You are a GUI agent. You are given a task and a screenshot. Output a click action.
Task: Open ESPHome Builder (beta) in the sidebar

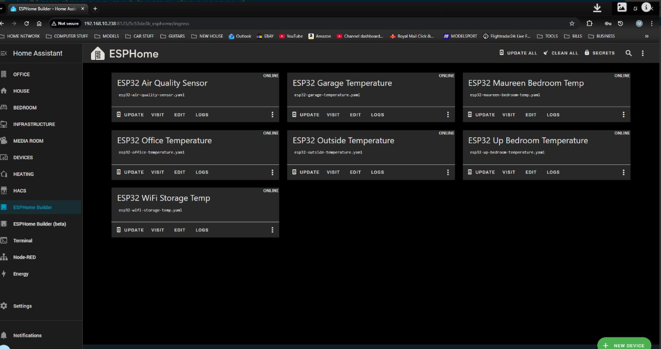point(41,224)
